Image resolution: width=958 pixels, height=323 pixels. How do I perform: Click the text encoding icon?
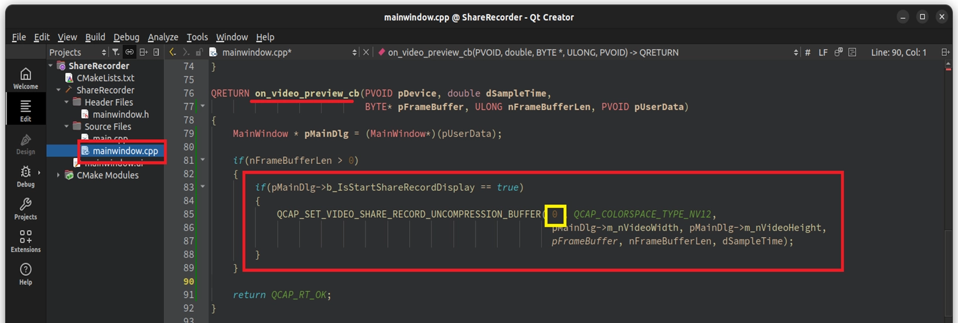coord(839,53)
